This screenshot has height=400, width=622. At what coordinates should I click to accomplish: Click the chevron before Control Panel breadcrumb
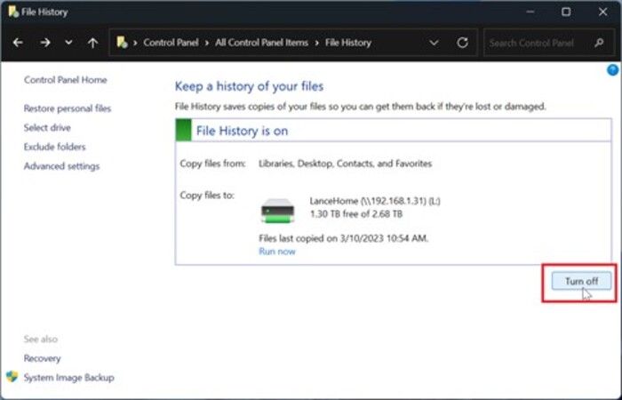[135, 43]
